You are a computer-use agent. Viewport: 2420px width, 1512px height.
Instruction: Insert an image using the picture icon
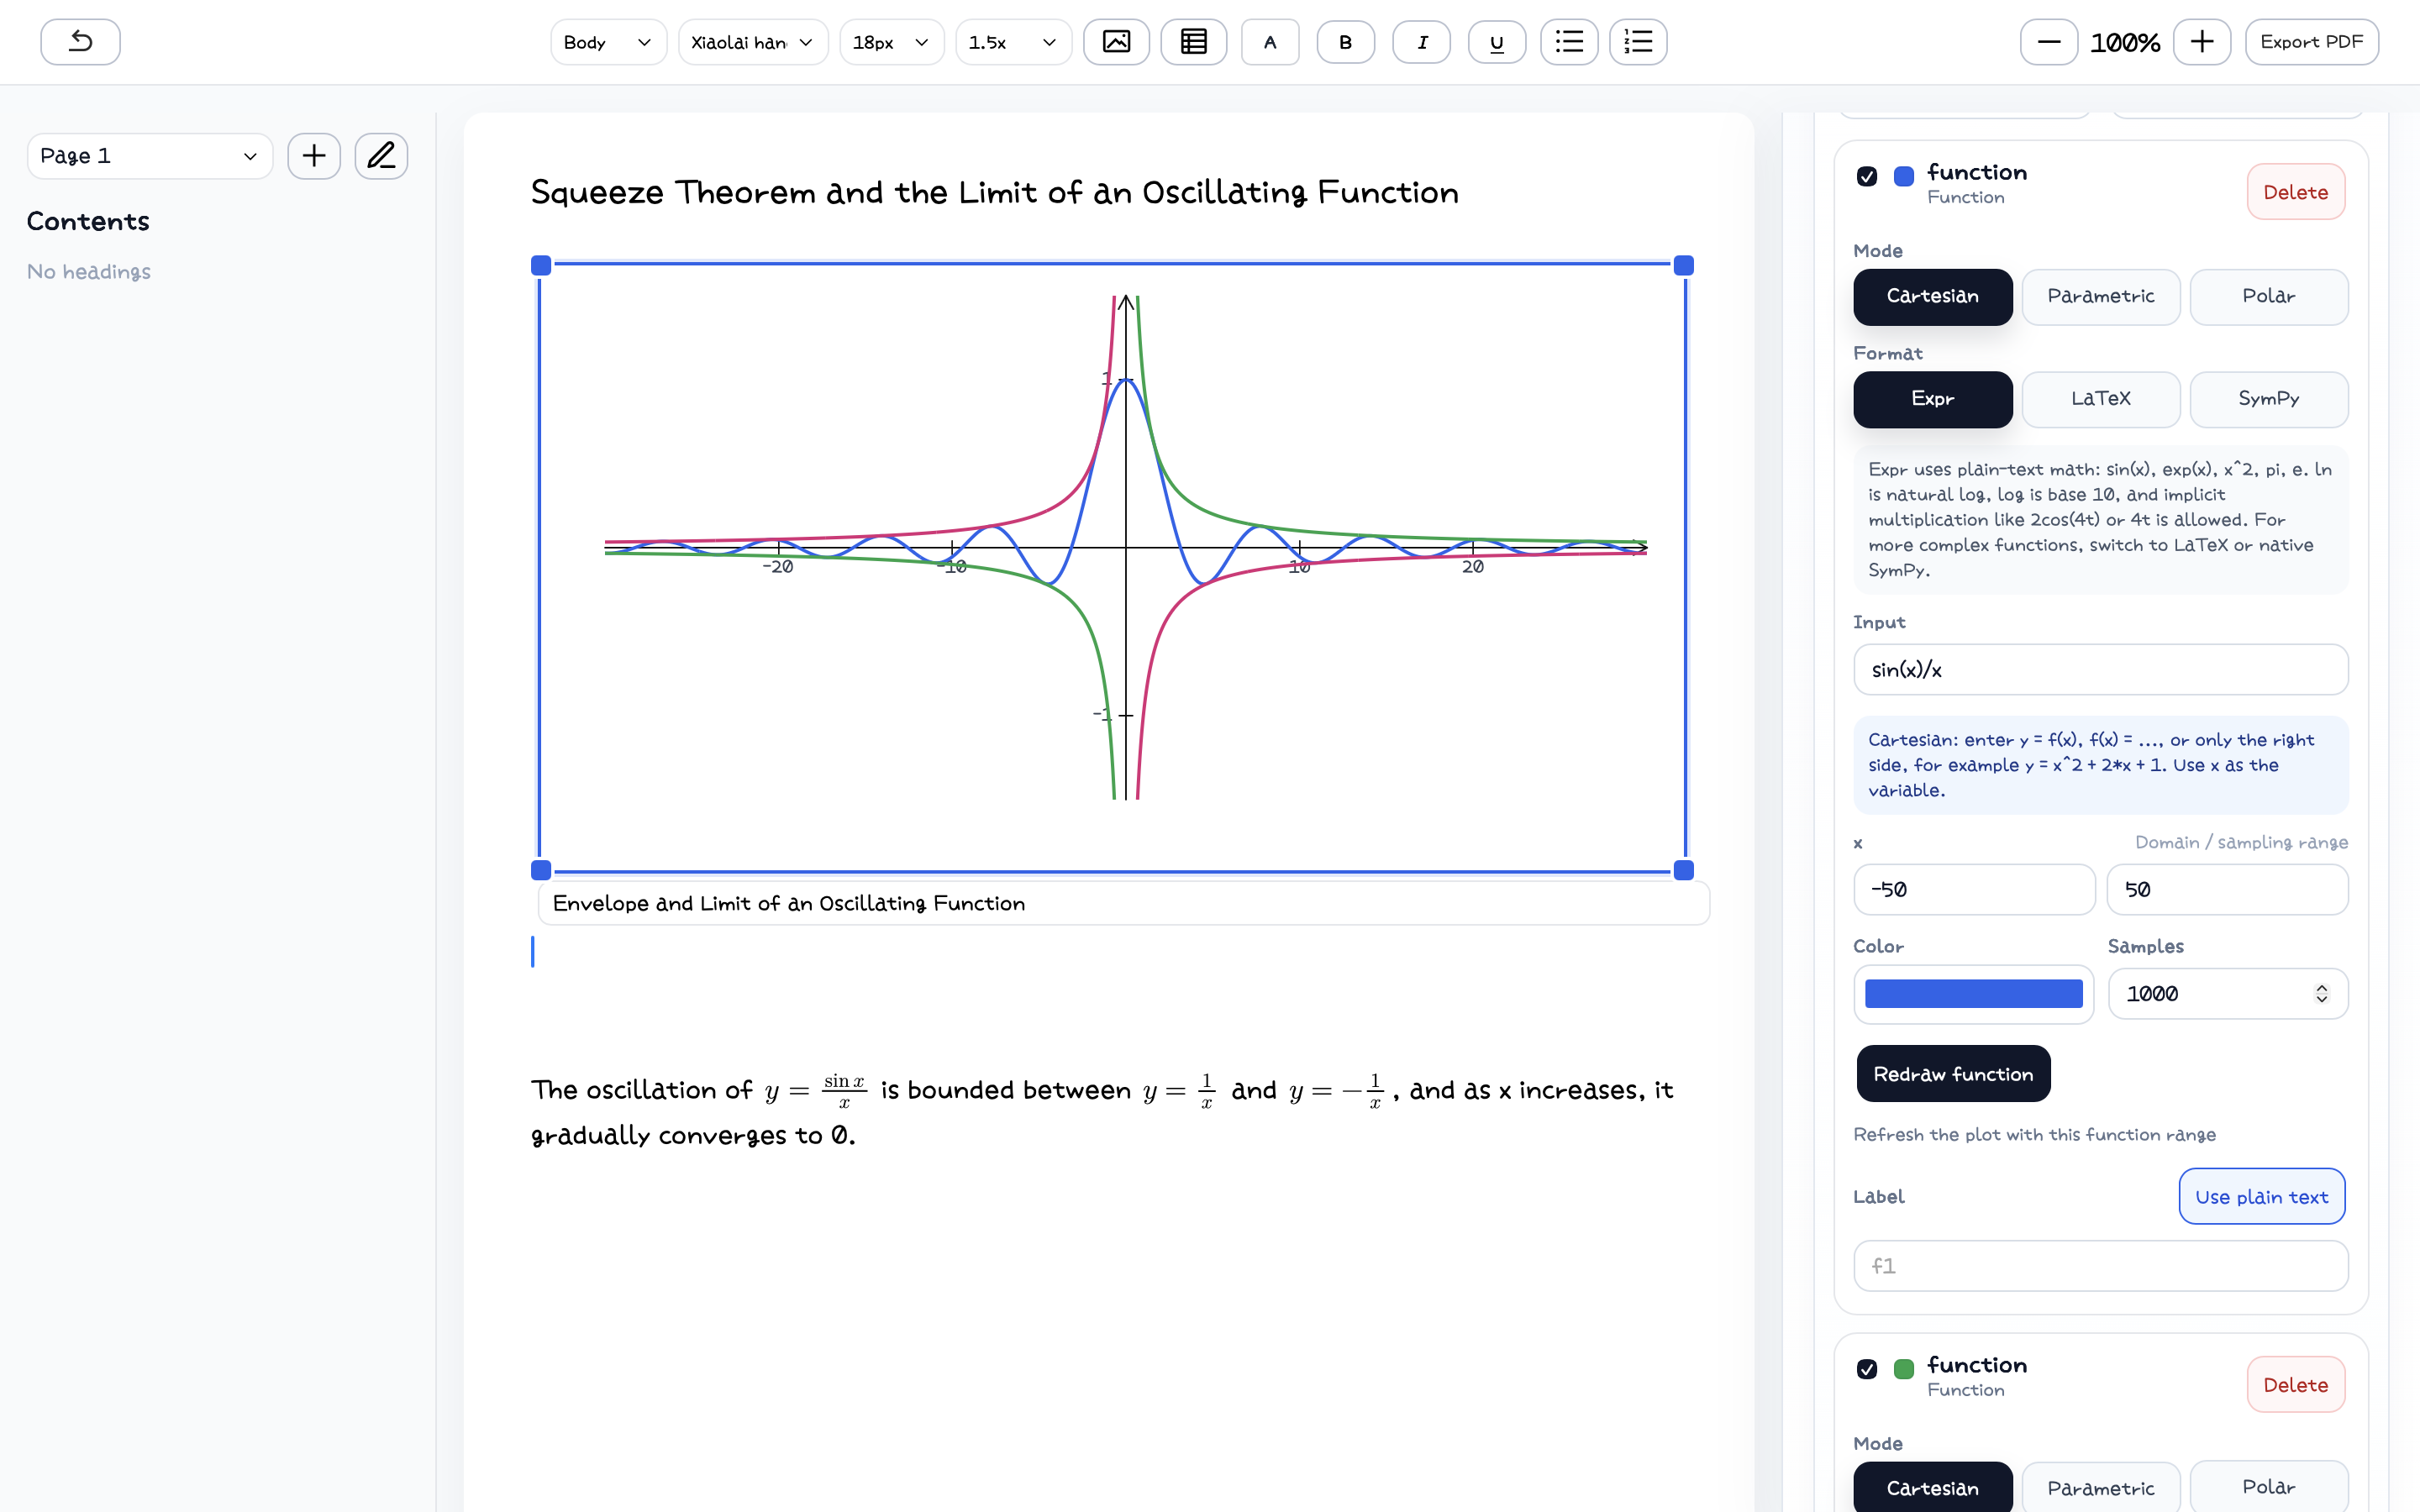(1116, 42)
